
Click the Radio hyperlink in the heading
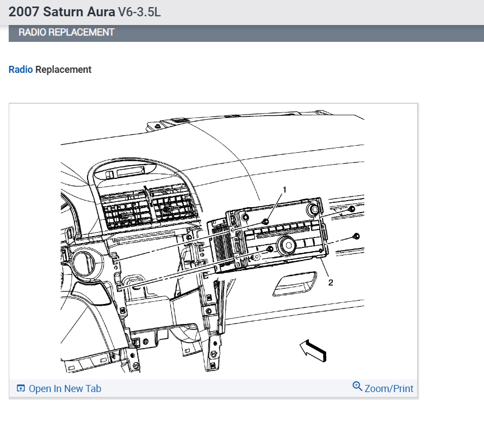pos(20,70)
